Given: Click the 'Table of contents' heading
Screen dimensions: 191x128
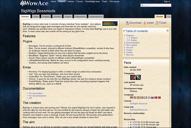Looking at the screenshot, I should 137,31.
